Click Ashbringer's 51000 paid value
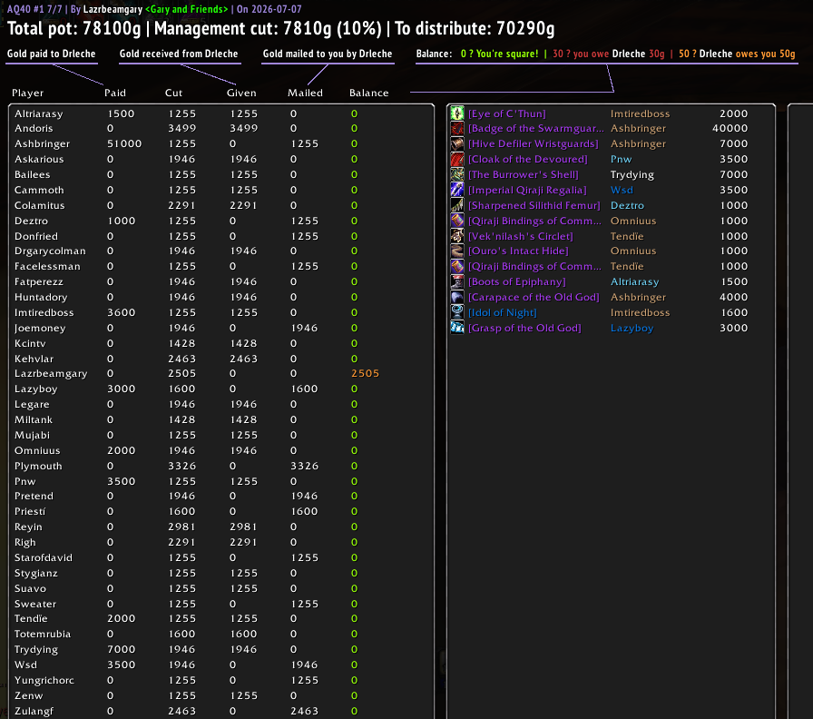This screenshot has height=719, width=813. click(x=124, y=143)
